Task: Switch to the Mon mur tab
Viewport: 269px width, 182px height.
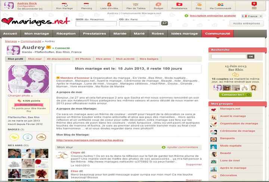Action: point(35,59)
